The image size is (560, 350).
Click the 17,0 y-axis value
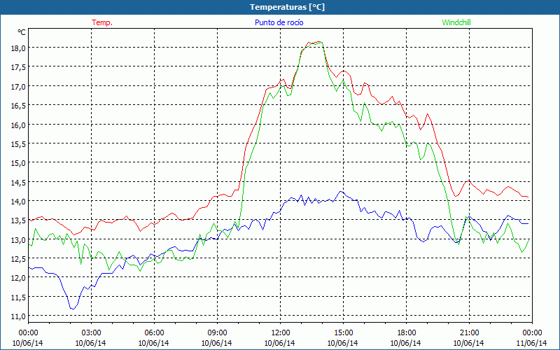[x=18, y=86]
